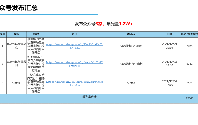This screenshot has height=125, width=198.
Task: Click the 发布人 column header
Action: 131,34
